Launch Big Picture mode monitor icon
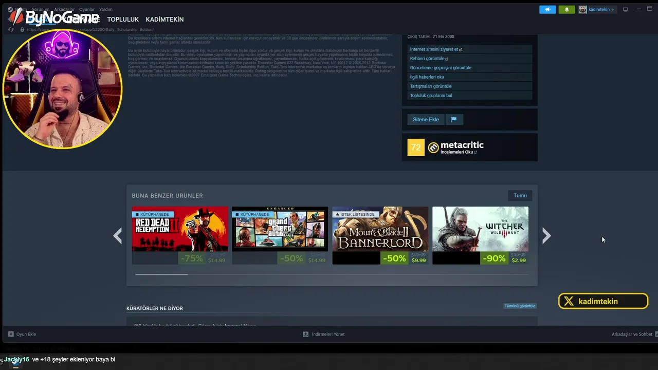 pos(626,9)
